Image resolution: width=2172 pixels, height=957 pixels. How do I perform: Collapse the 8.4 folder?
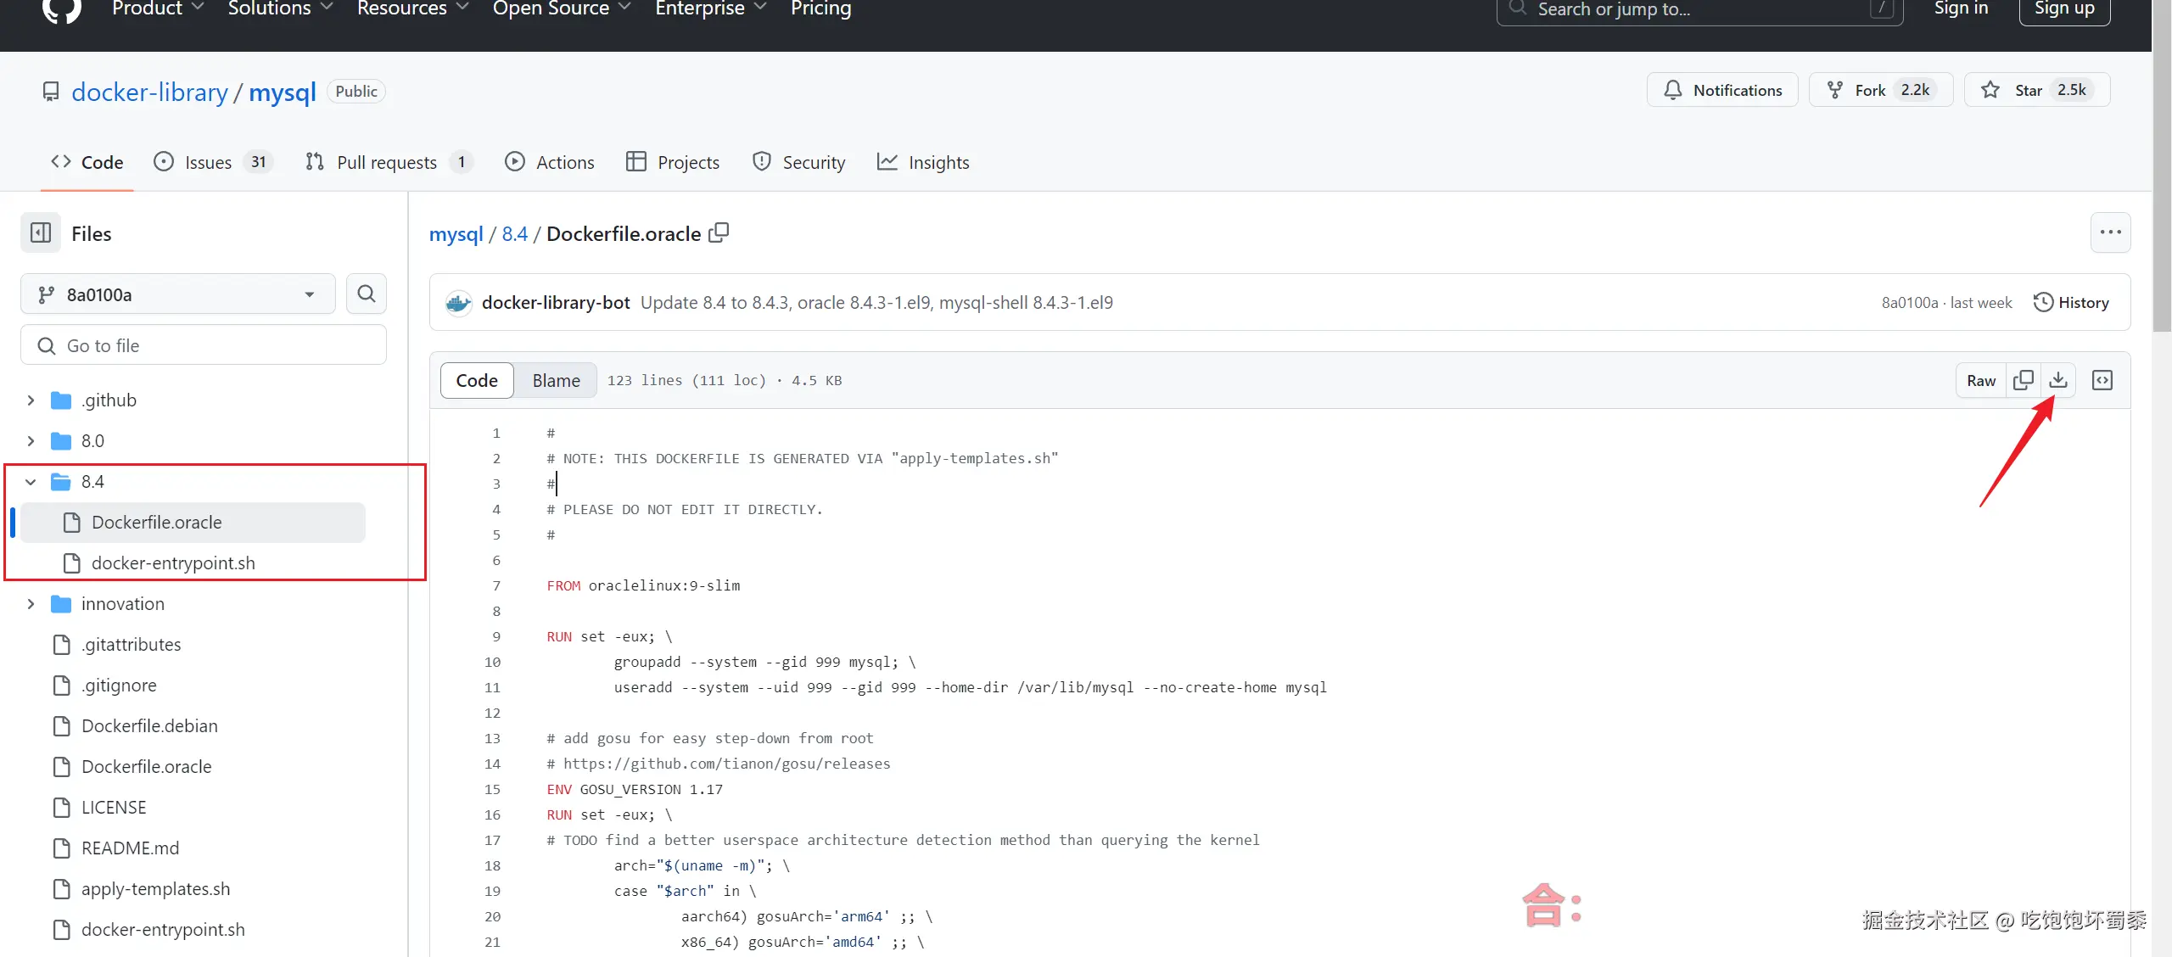[x=31, y=481]
